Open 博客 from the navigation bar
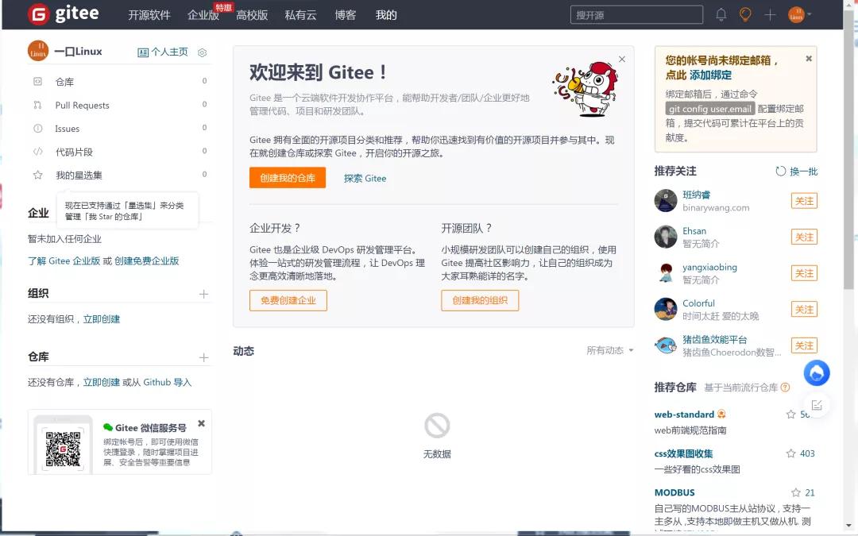Image resolution: width=858 pixels, height=536 pixels. click(x=346, y=15)
